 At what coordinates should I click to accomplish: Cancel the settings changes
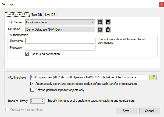[149, 111]
